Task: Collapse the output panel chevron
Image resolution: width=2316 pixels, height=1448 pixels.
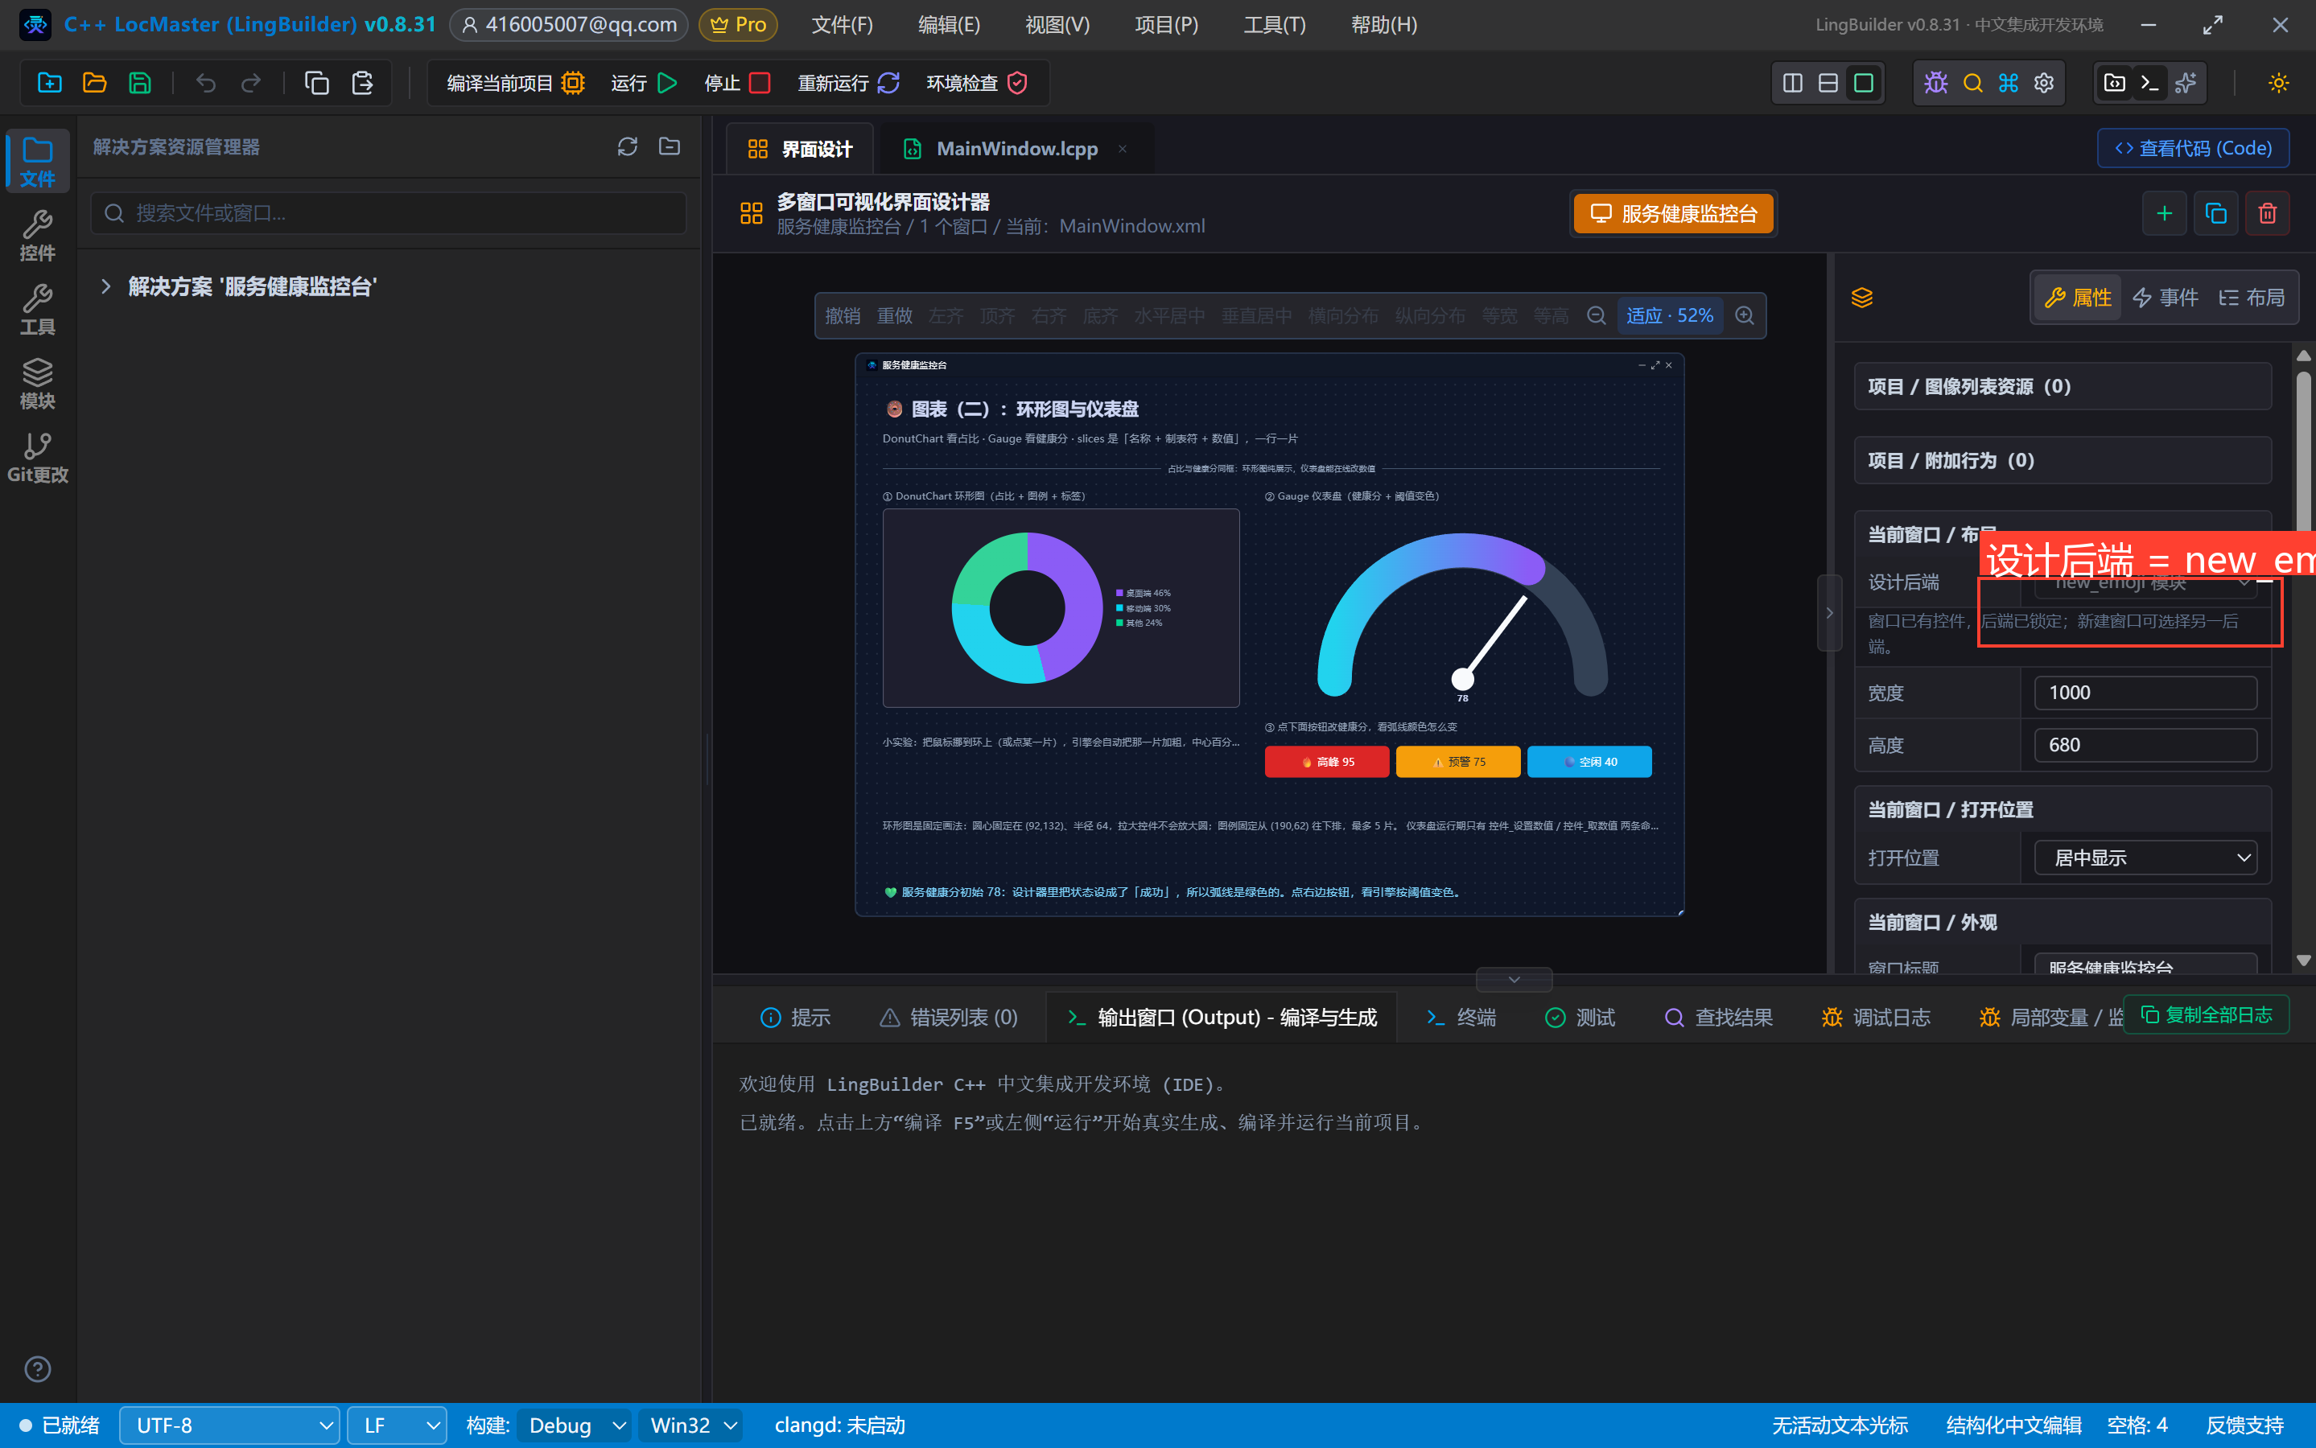Action: point(1514,980)
